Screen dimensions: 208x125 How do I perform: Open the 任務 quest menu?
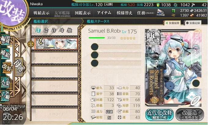coord(146,13)
